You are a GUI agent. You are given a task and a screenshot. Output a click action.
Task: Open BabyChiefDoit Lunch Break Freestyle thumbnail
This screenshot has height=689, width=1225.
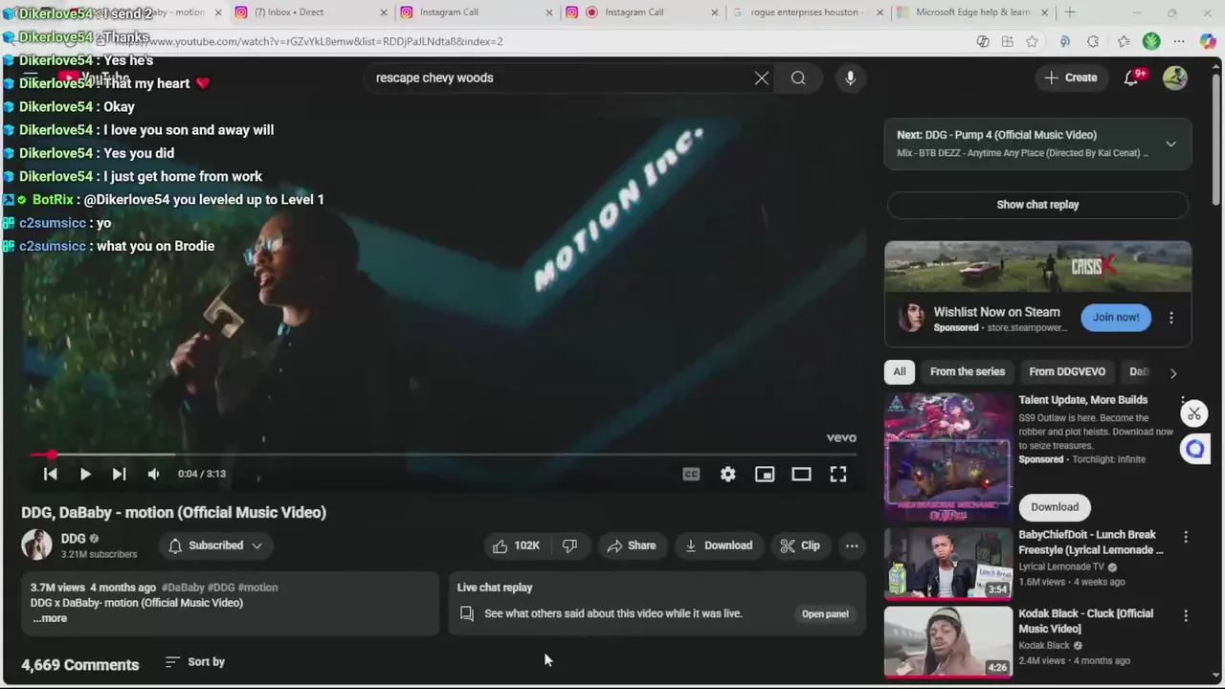point(948,564)
